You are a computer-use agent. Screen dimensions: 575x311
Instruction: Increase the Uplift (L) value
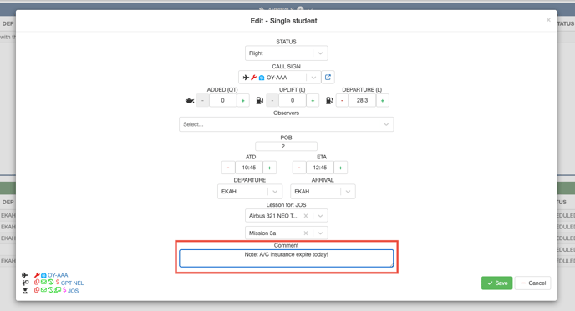coord(313,100)
